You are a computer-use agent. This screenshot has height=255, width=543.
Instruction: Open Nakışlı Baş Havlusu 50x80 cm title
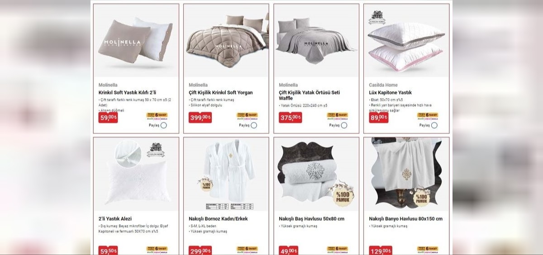coord(311,219)
